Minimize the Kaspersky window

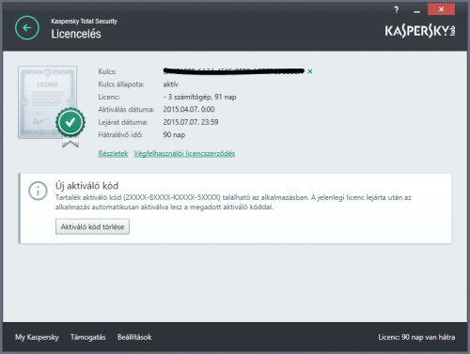[x=416, y=10]
